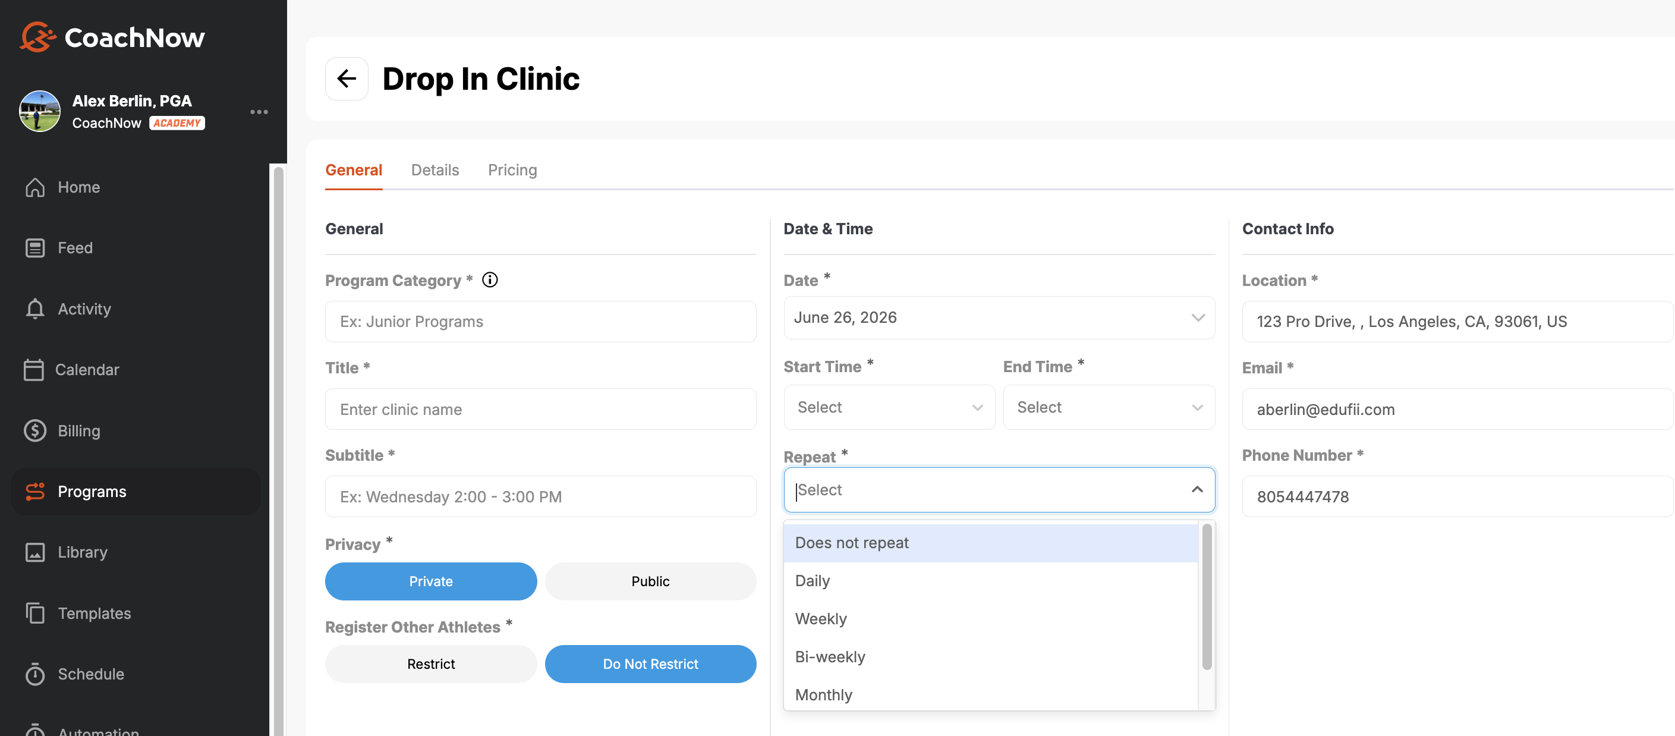
Task: Open the three-dot account menu
Action: [x=259, y=112]
